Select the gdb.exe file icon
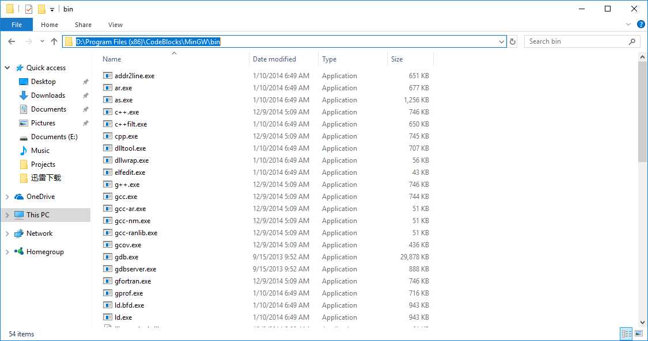The height and width of the screenshot is (341, 648). click(108, 257)
